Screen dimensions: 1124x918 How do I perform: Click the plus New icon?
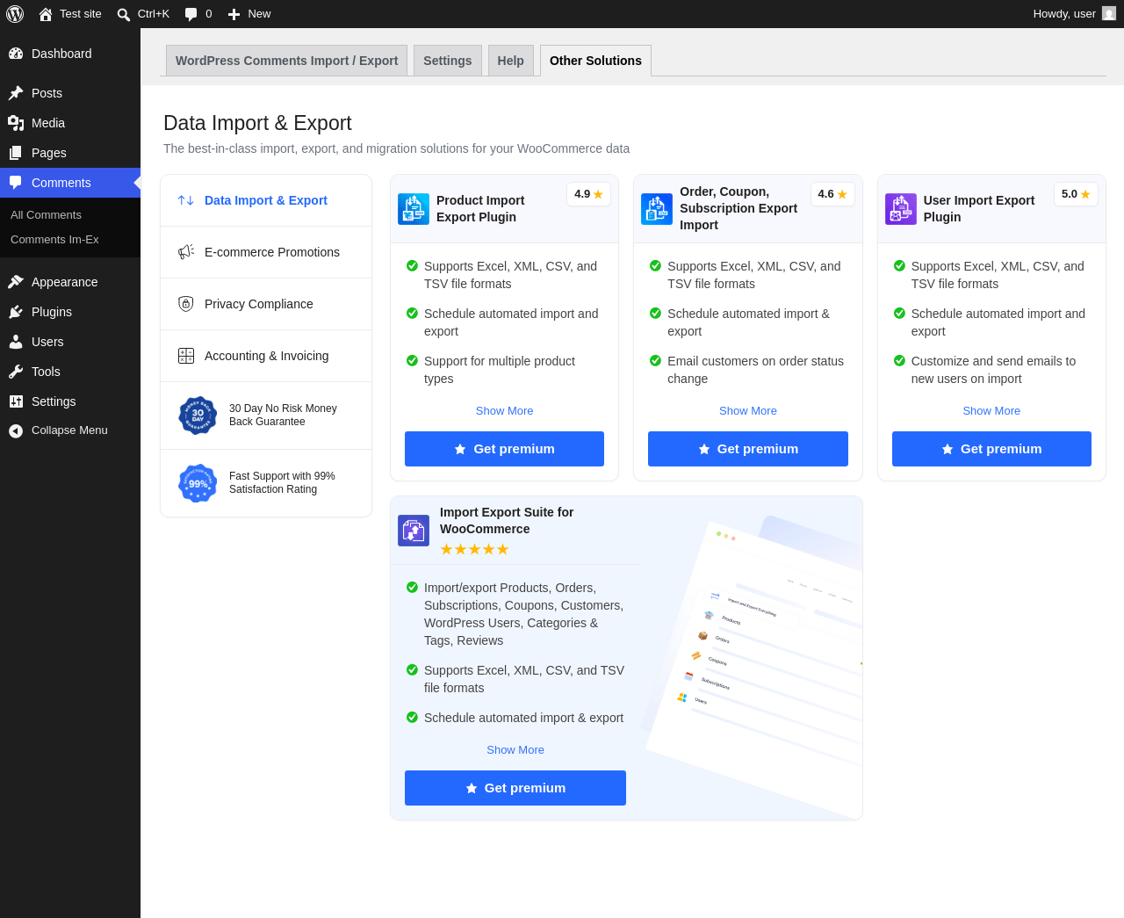pos(234,14)
